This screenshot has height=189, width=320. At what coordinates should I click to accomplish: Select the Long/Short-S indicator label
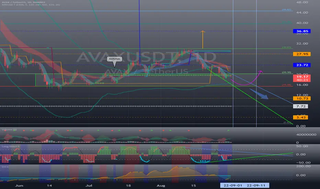(11, 146)
